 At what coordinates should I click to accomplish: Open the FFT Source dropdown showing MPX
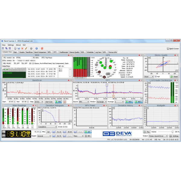84,102
